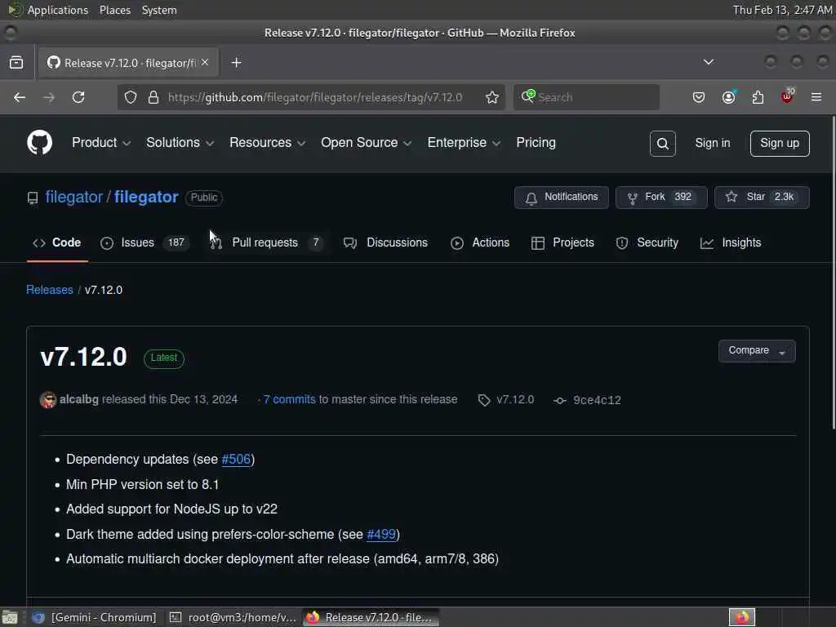The width and height of the screenshot is (836, 627).
Task: Expand the Enterprise menu
Action: pos(464,143)
